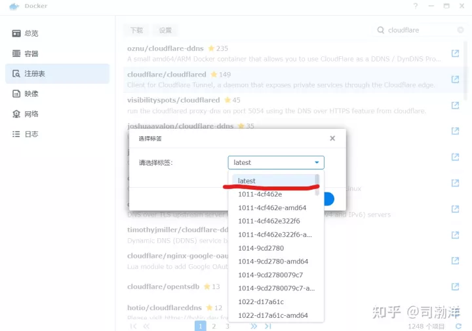
Task: Choose the latest tag option
Action: pyautogui.click(x=273, y=181)
